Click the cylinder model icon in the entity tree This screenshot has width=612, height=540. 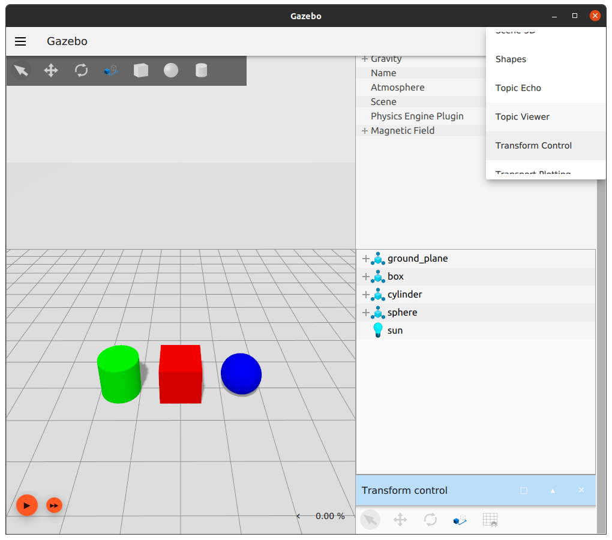coord(378,295)
